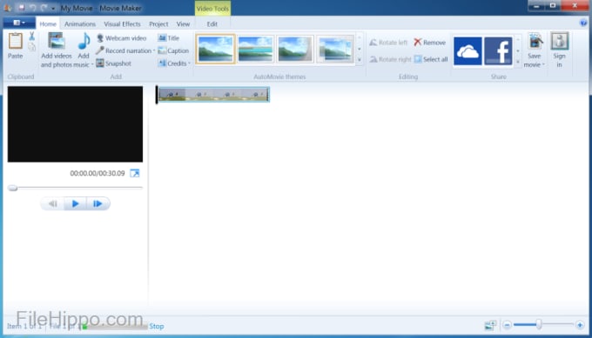This screenshot has width=592, height=338.
Task: Open the Visual Effects tab
Action: (122, 23)
